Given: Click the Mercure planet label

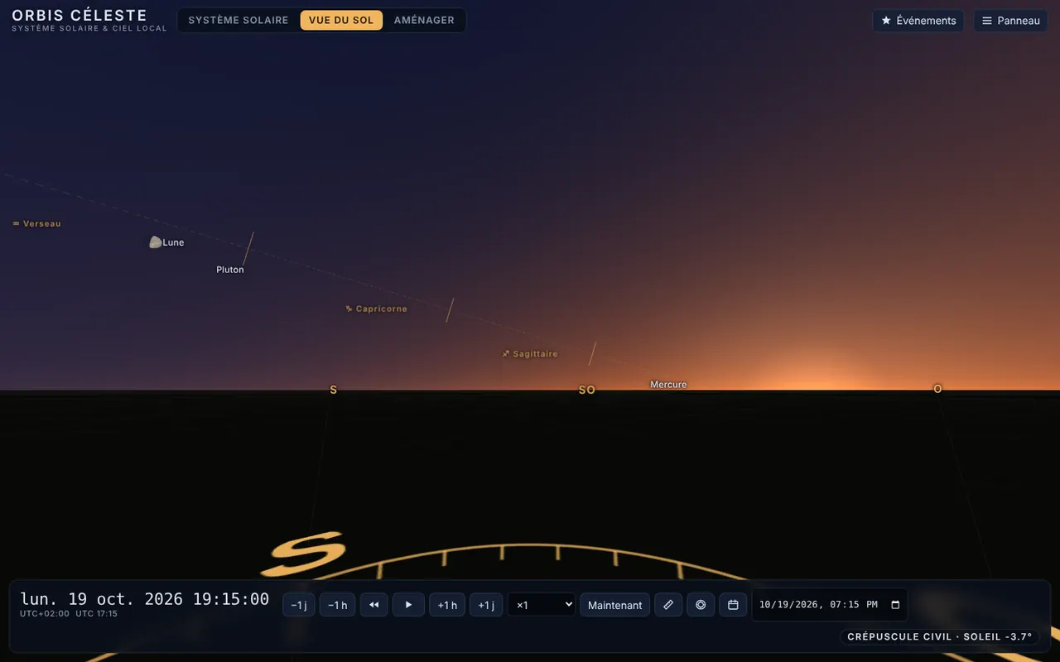Looking at the screenshot, I should pos(668,385).
